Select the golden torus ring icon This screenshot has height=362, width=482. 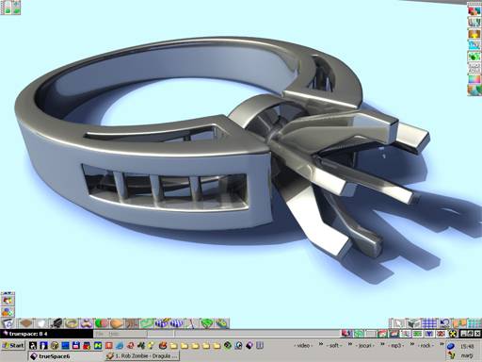[x=72, y=323]
